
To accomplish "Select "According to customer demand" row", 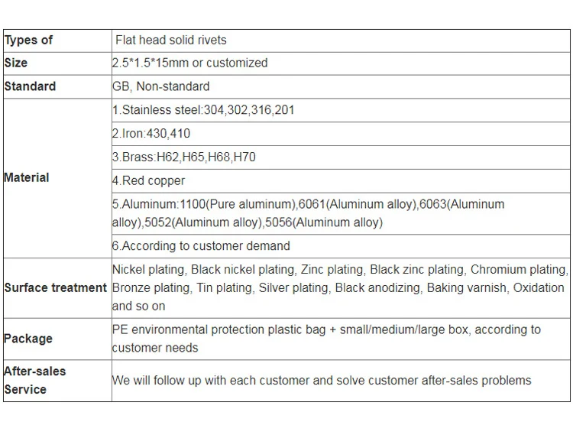I will (x=201, y=246).
